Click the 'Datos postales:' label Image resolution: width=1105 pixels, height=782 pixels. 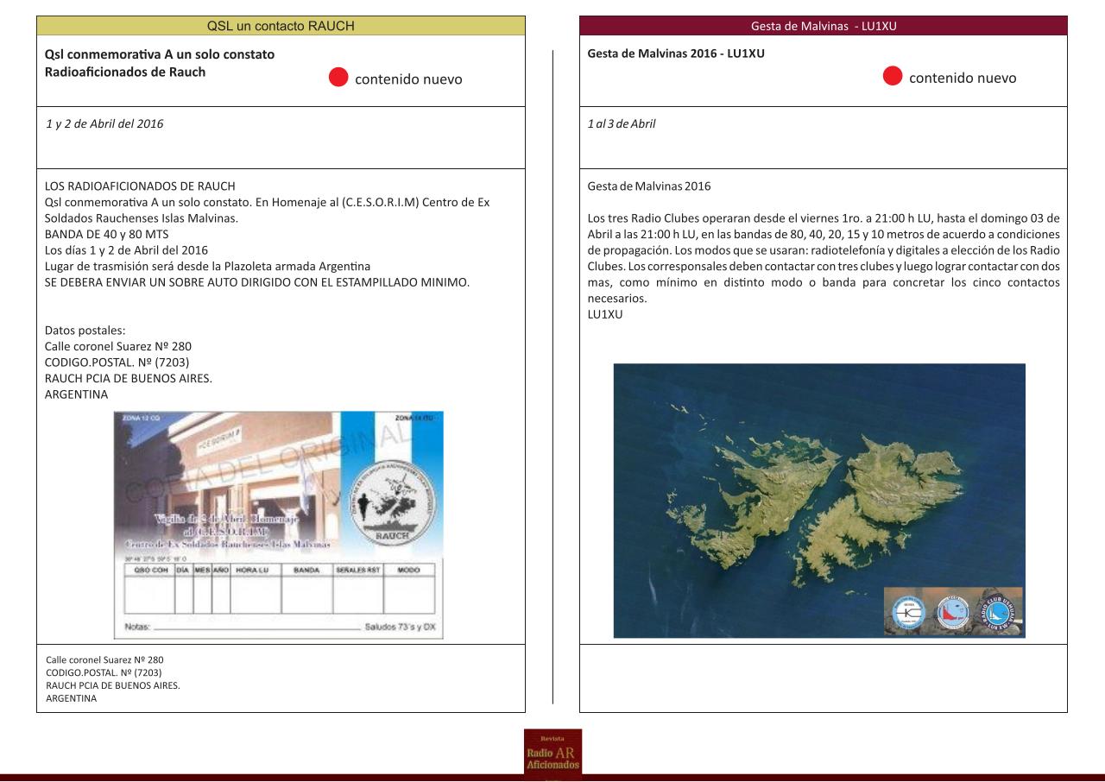85,331
